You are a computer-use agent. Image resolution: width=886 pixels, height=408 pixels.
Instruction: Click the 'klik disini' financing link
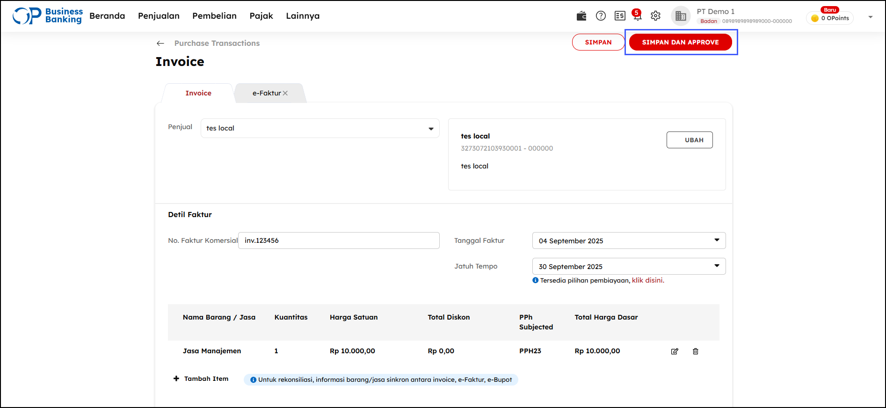(x=648, y=280)
